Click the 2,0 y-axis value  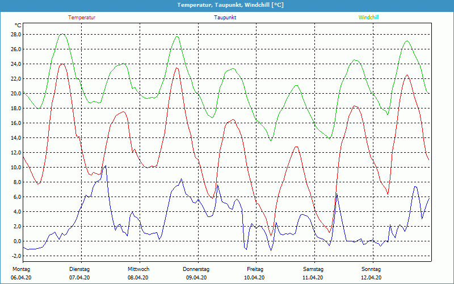[16, 227]
